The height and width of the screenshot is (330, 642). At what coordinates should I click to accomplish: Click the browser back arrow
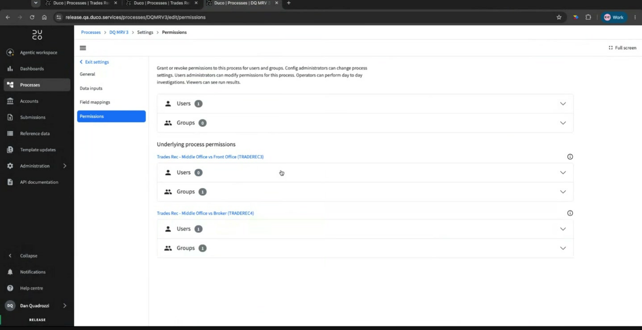coord(8,17)
